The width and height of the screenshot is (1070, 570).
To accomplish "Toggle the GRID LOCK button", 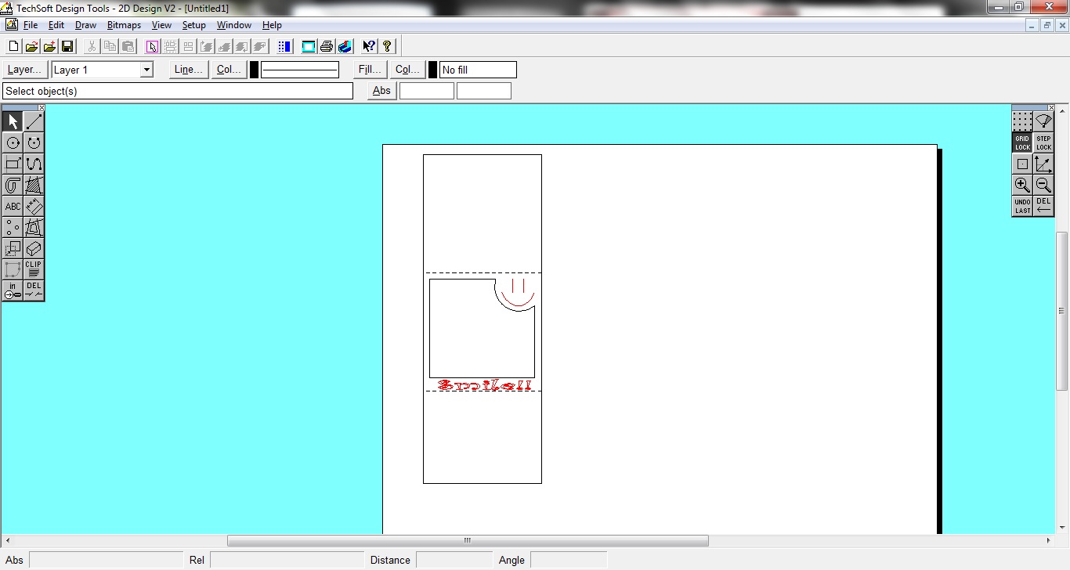I will click(x=1022, y=142).
